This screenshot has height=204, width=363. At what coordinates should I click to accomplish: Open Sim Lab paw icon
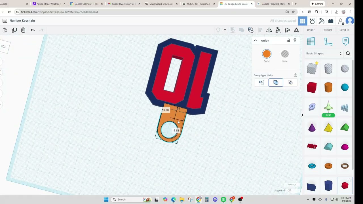[x=312, y=21]
